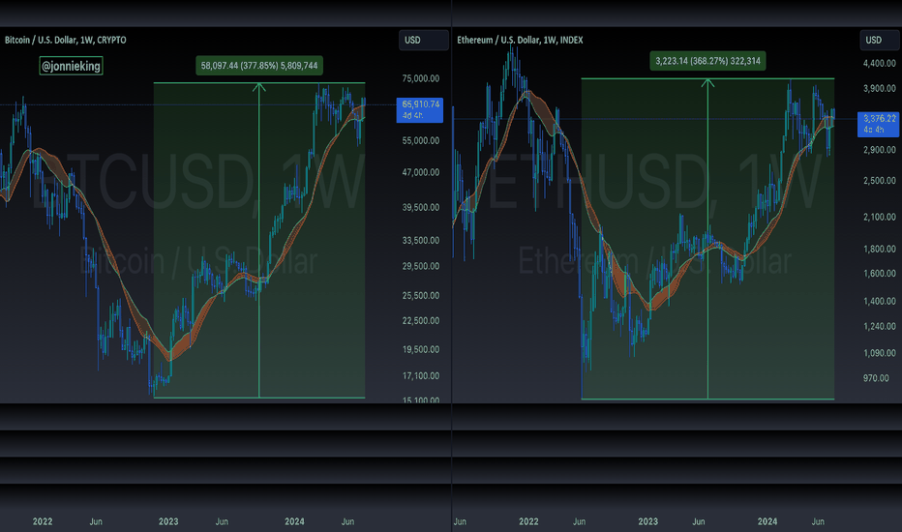The height and width of the screenshot is (532, 902).
Task: Click the 22,500.00 price axis label
Action: (x=421, y=321)
